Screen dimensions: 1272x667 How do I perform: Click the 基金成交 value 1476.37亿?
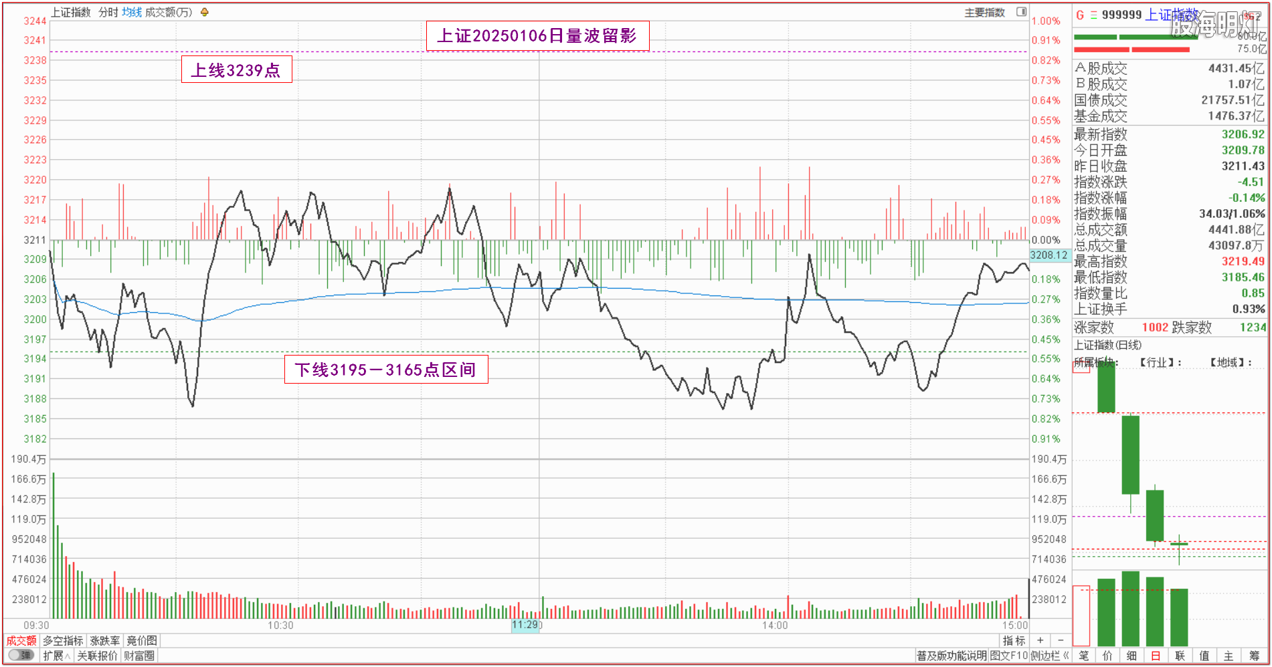tap(1237, 116)
